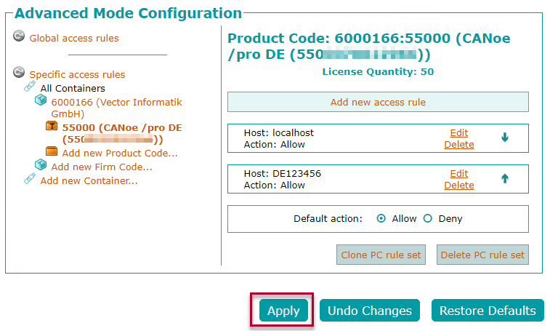Viewport: 550px width, 331px height.
Task: Click the icon beside Add new Container
Action: (30, 178)
